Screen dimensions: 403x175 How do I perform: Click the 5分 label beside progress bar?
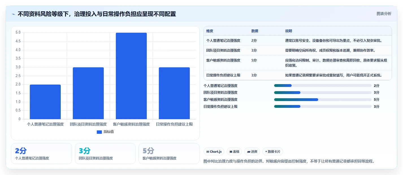[376, 100]
